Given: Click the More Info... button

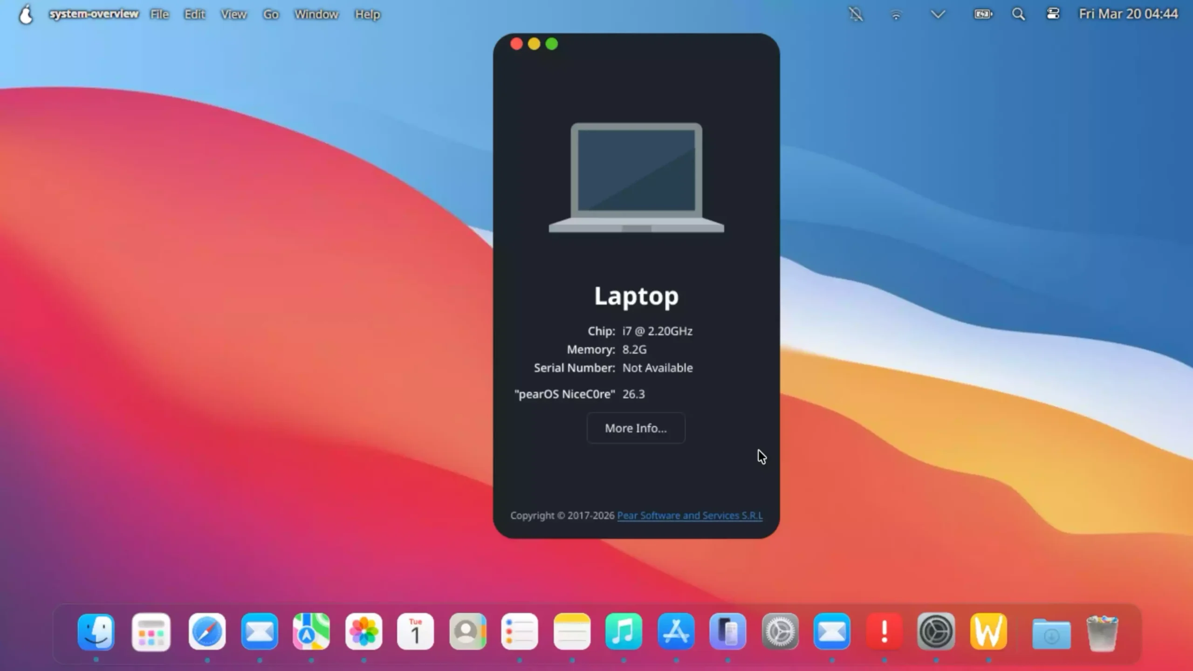Looking at the screenshot, I should (636, 428).
